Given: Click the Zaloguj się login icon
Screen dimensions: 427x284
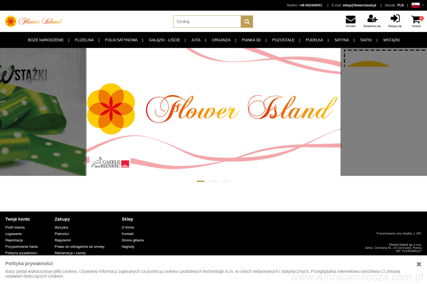Looking at the screenshot, I should tap(395, 20).
